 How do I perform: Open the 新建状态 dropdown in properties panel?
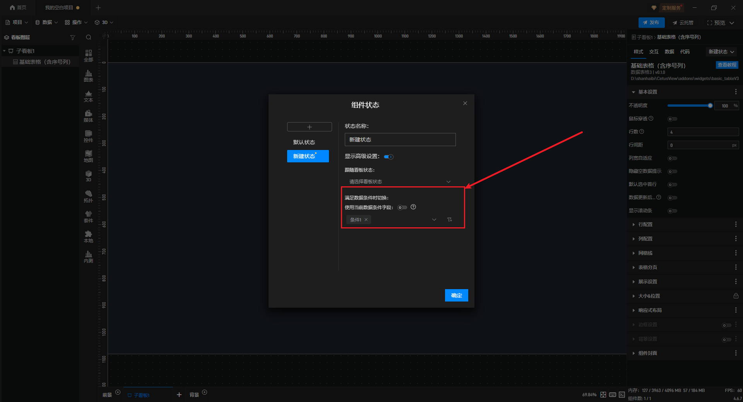pyautogui.click(x=721, y=52)
